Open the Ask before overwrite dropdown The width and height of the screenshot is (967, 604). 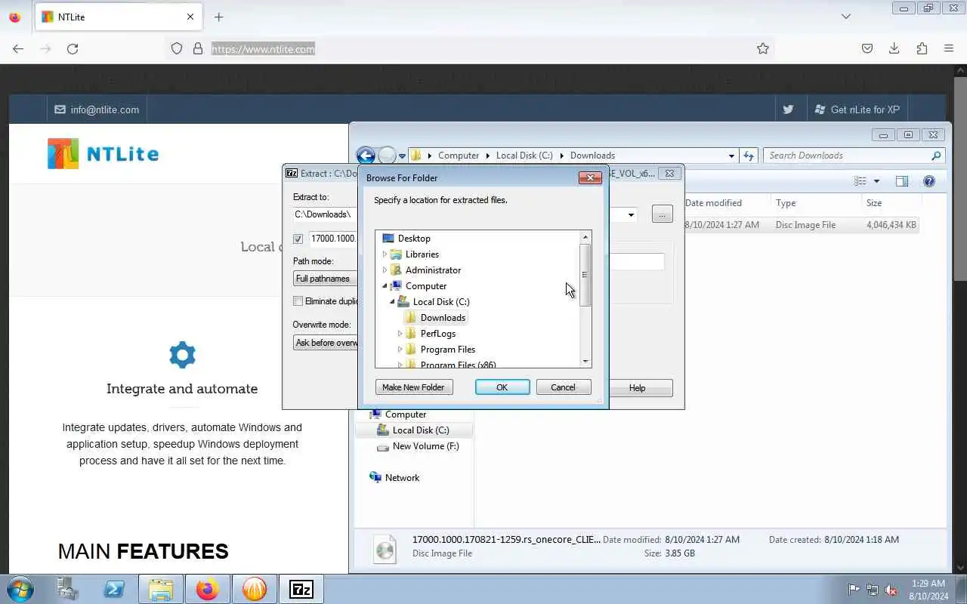(x=325, y=343)
